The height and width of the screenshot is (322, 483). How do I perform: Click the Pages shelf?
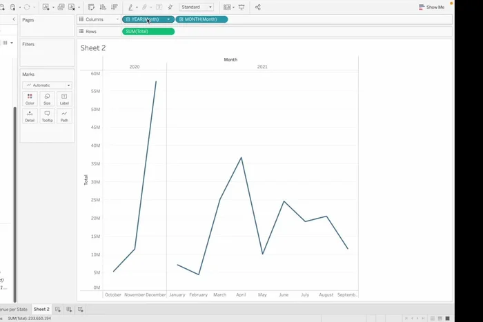click(47, 26)
